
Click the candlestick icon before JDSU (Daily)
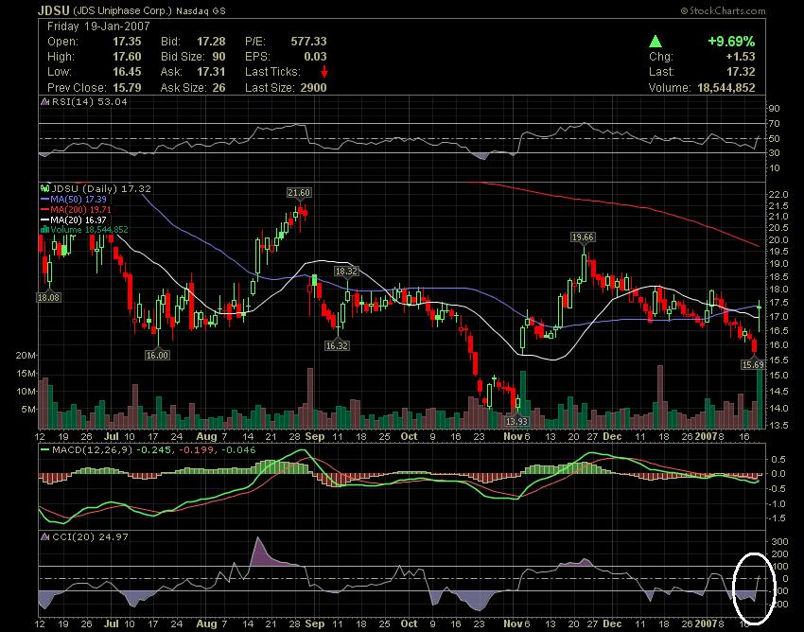(x=45, y=188)
